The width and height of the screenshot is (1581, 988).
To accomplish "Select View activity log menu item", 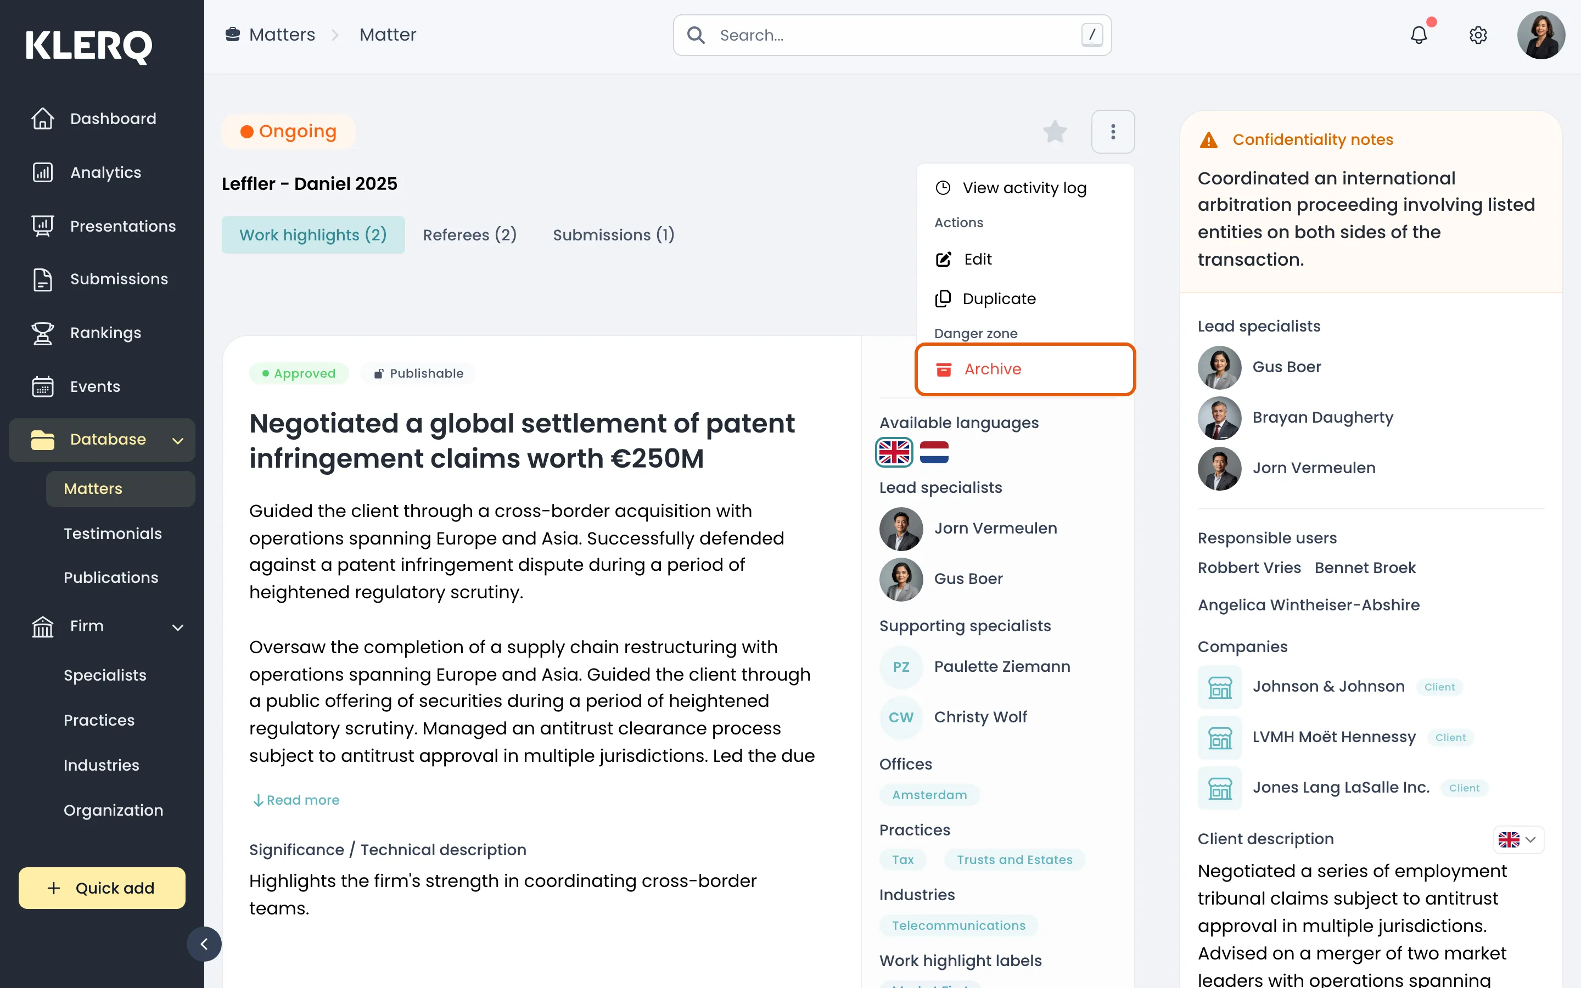I will point(1024,188).
